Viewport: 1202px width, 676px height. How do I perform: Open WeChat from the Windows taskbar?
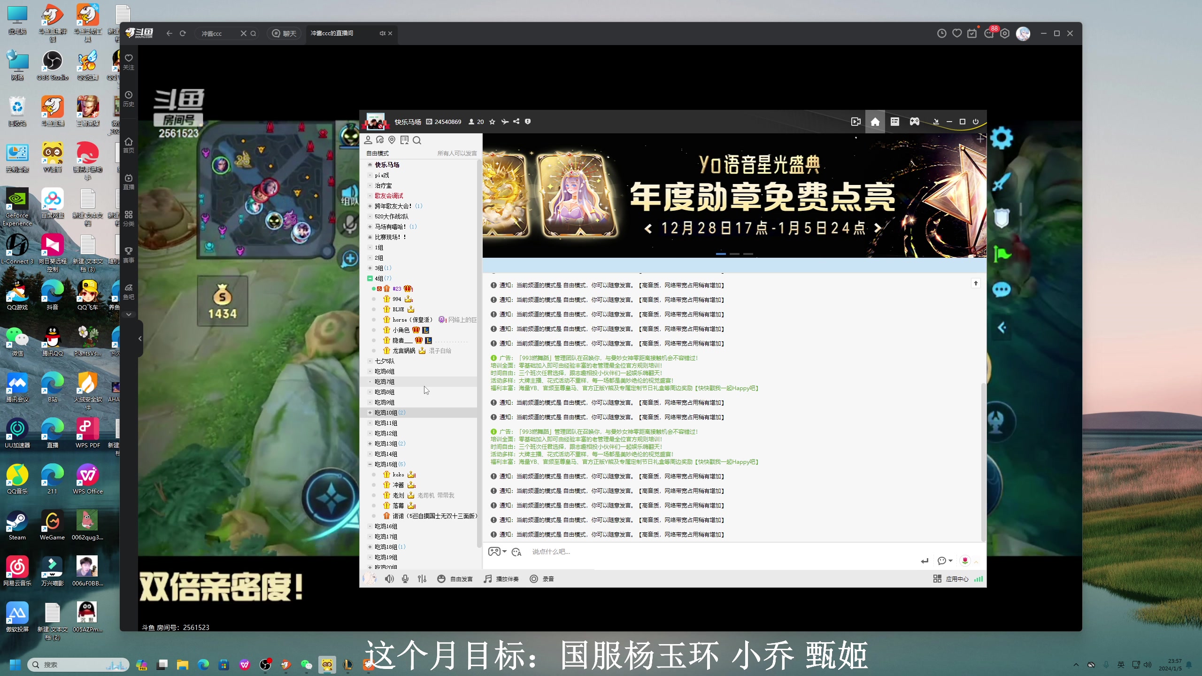(x=306, y=664)
